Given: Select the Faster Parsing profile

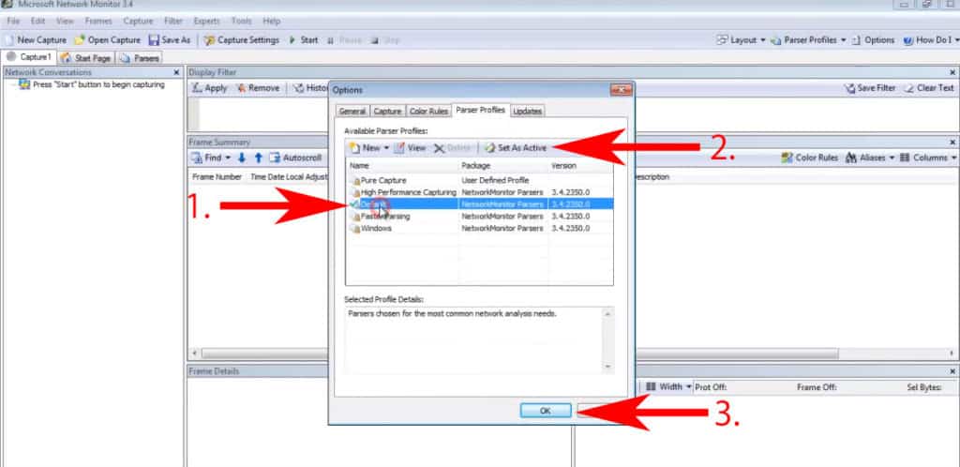Looking at the screenshot, I should pyautogui.click(x=479, y=216).
